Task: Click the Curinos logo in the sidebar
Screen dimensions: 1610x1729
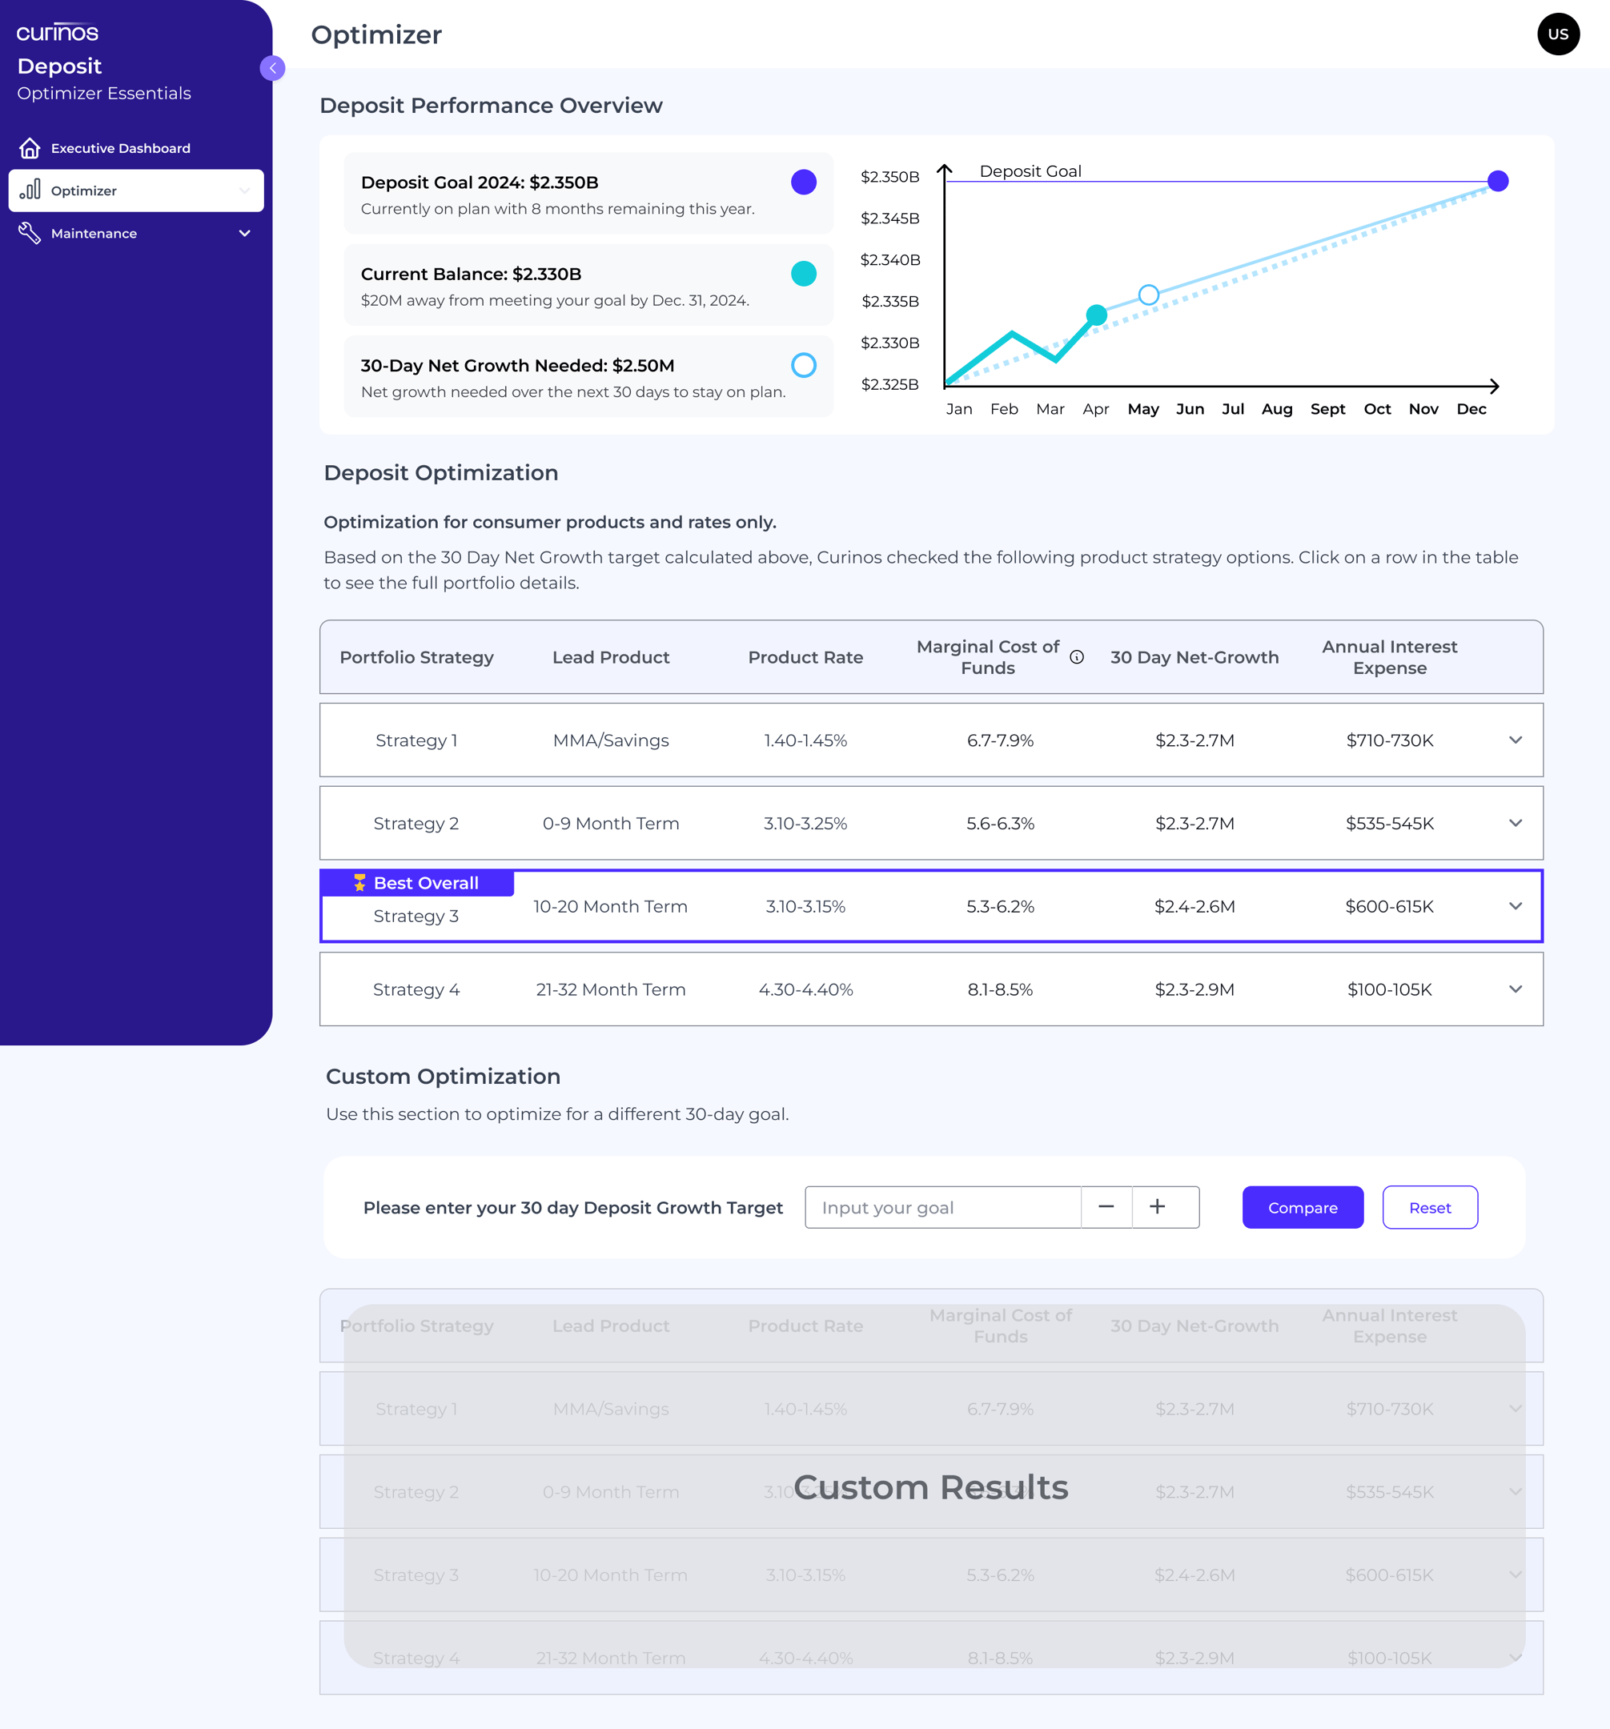Action: point(58,32)
